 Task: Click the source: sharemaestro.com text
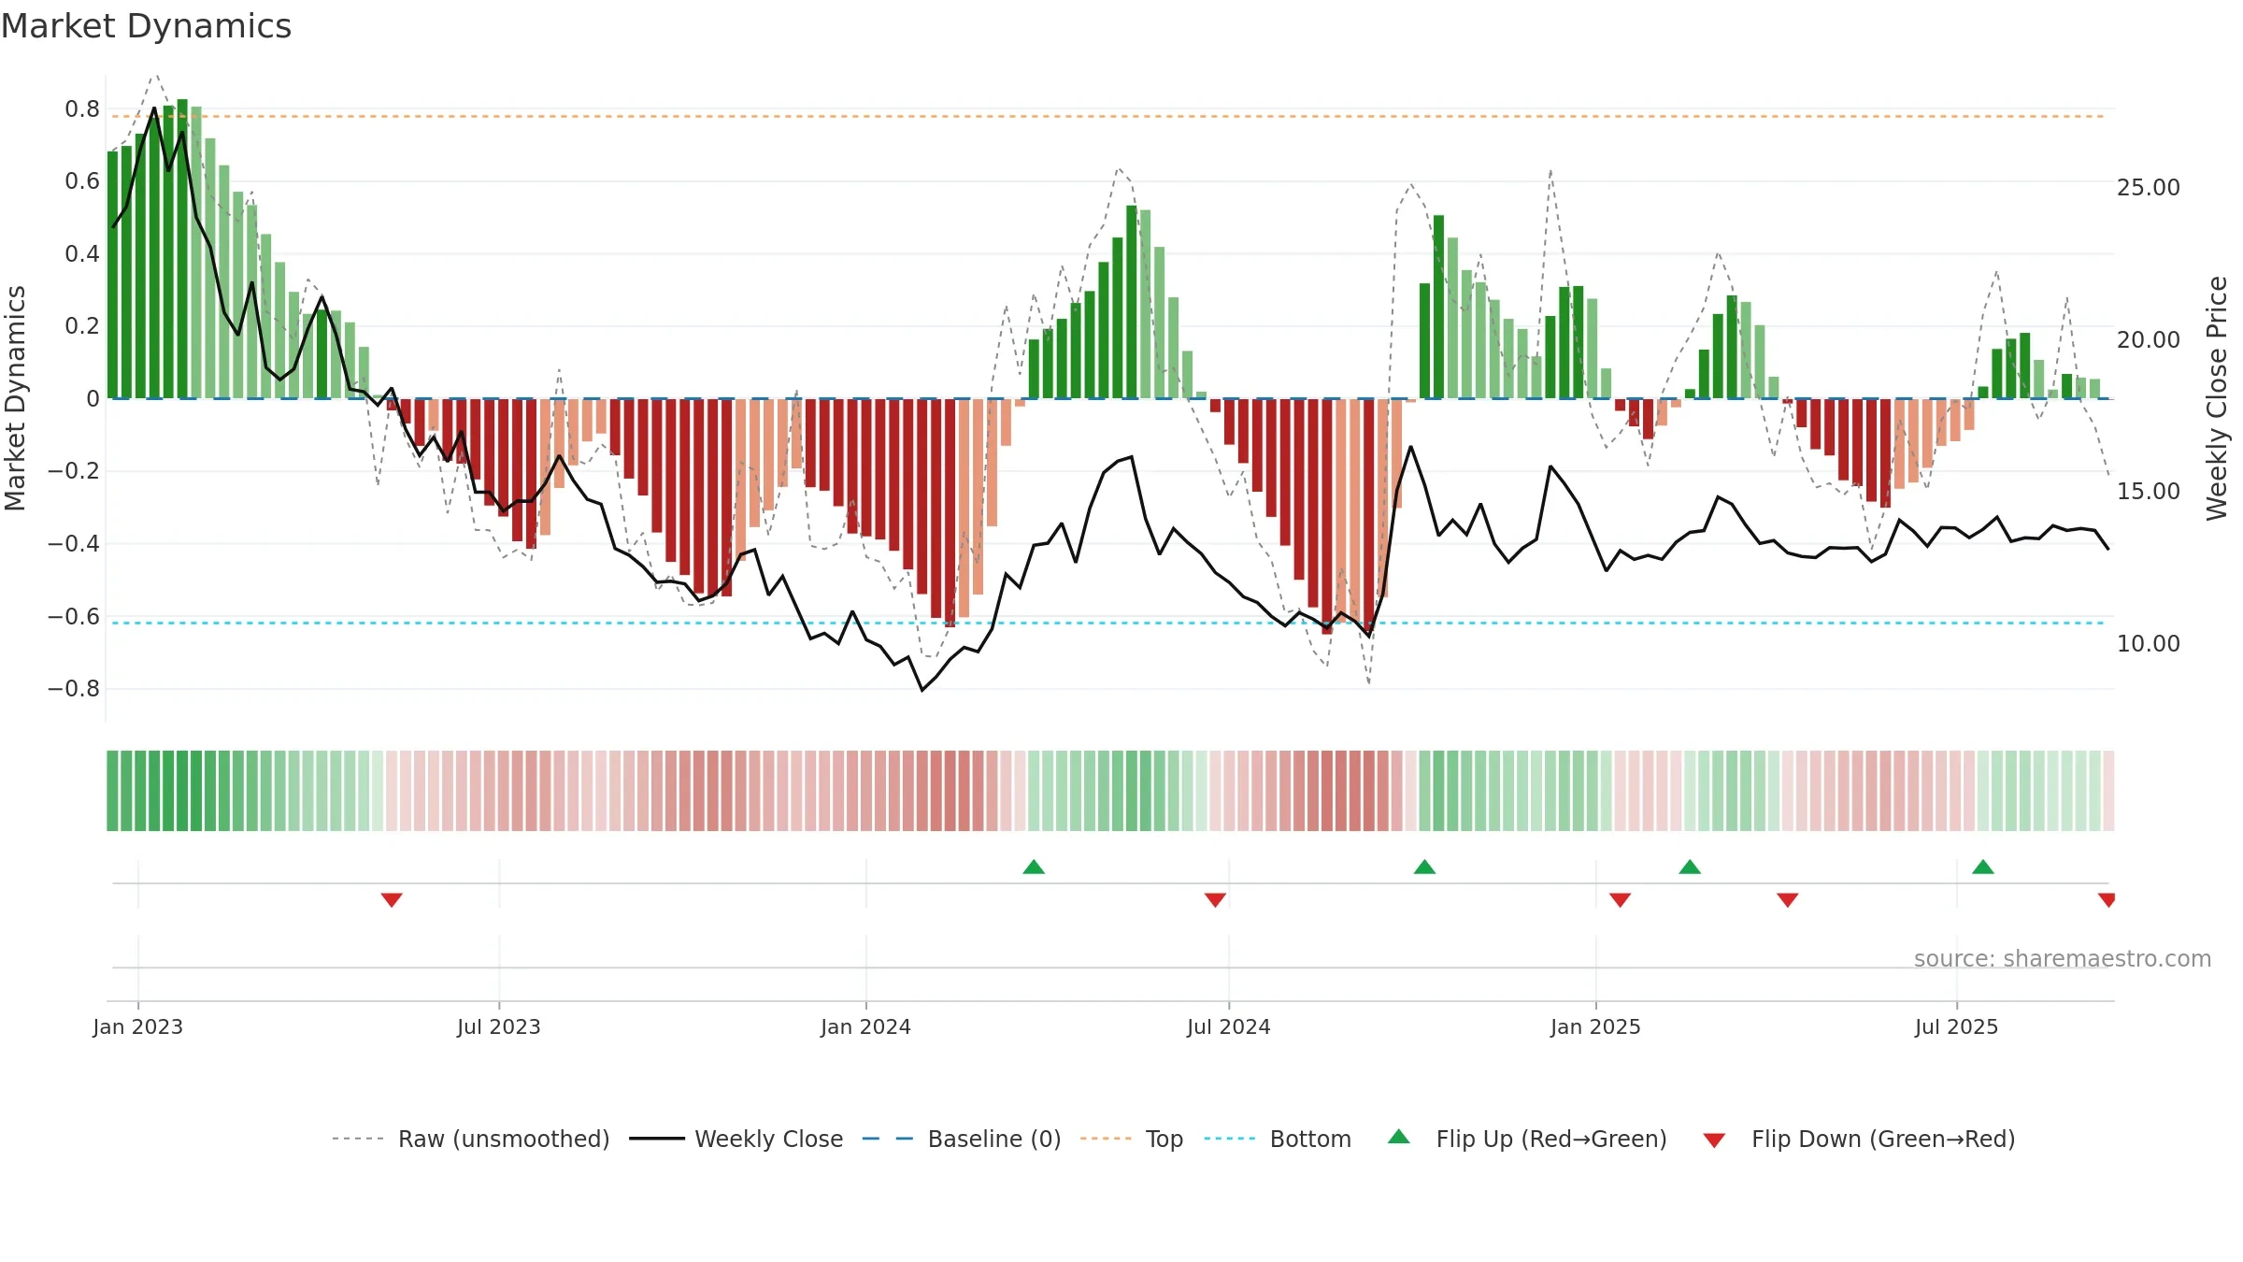2063,958
